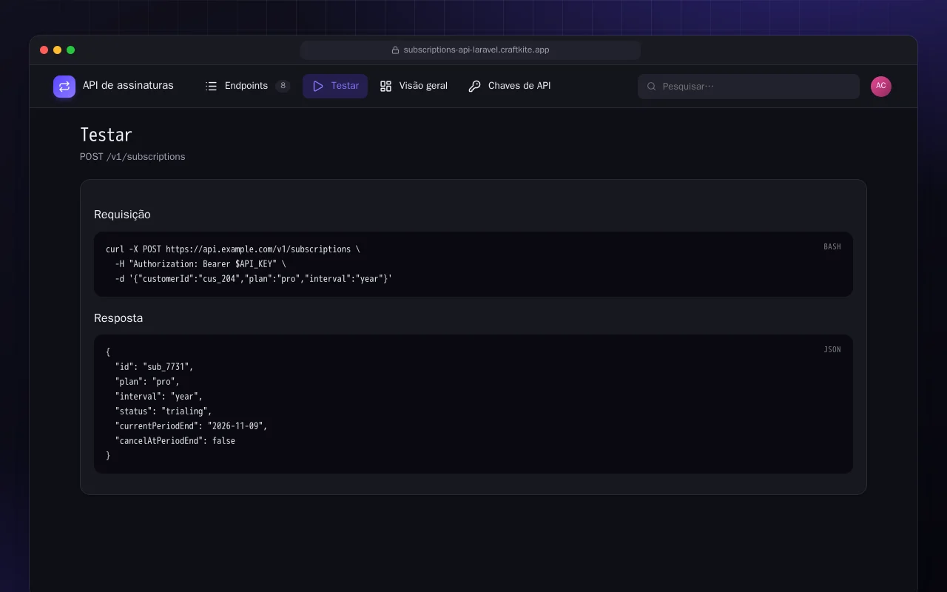Click the Authorization Bearer header line
Screen dimensions: 947x592
tap(200, 264)
